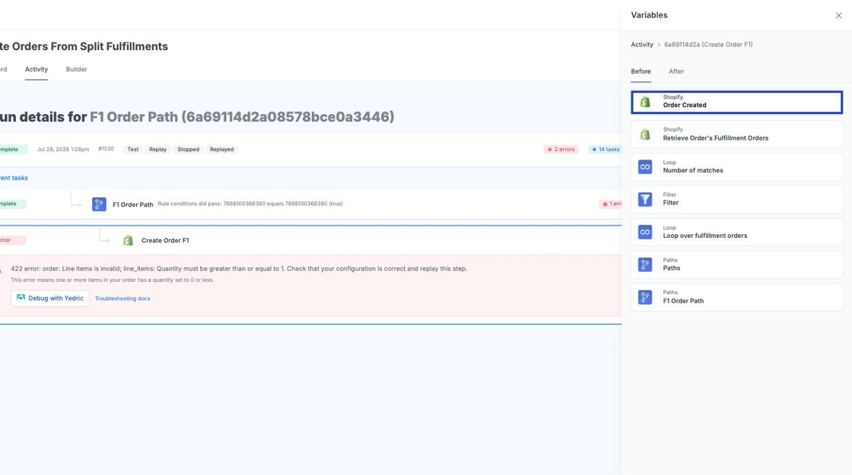This screenshot has height=475, width=852.
Task: Click the run details F1 Order Path heading
Action: pyautogui.click(x=197, y=117)
